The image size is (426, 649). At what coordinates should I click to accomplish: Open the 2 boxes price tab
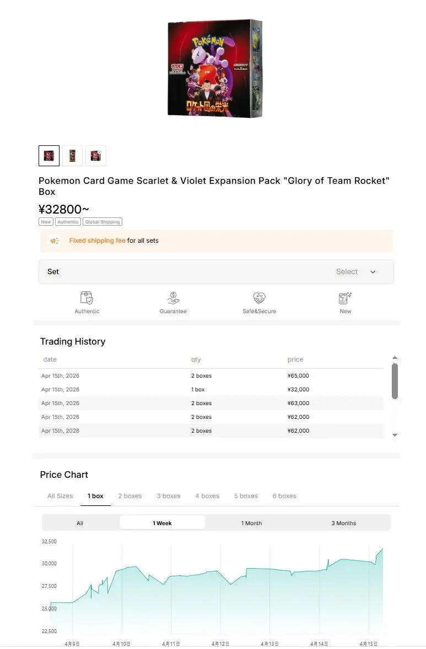point(130,496)
